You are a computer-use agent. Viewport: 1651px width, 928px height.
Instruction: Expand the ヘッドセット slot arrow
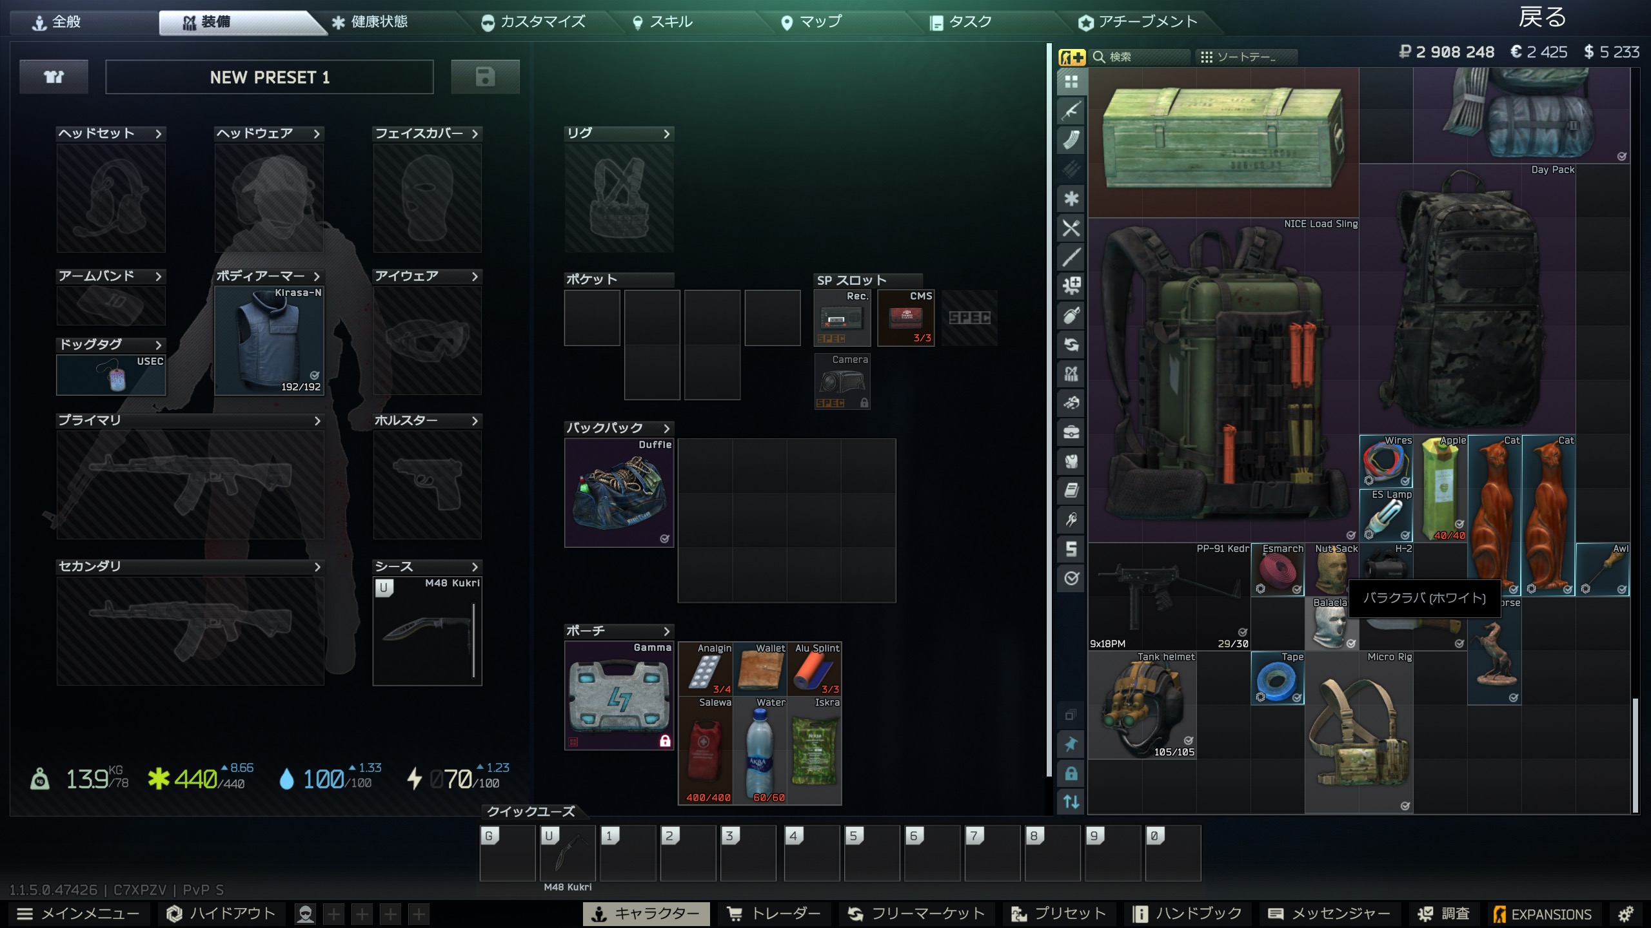pos(158,133)
